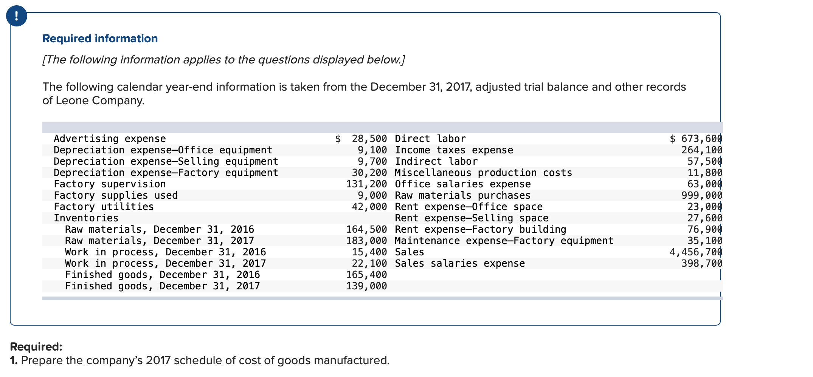Click the 999,000 raw materials purchases value

pos(702,195)
